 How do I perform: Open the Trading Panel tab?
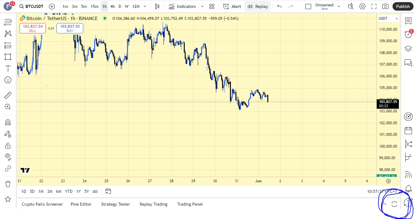click(190, 204)
